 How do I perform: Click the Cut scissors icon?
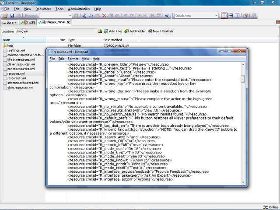84,16
